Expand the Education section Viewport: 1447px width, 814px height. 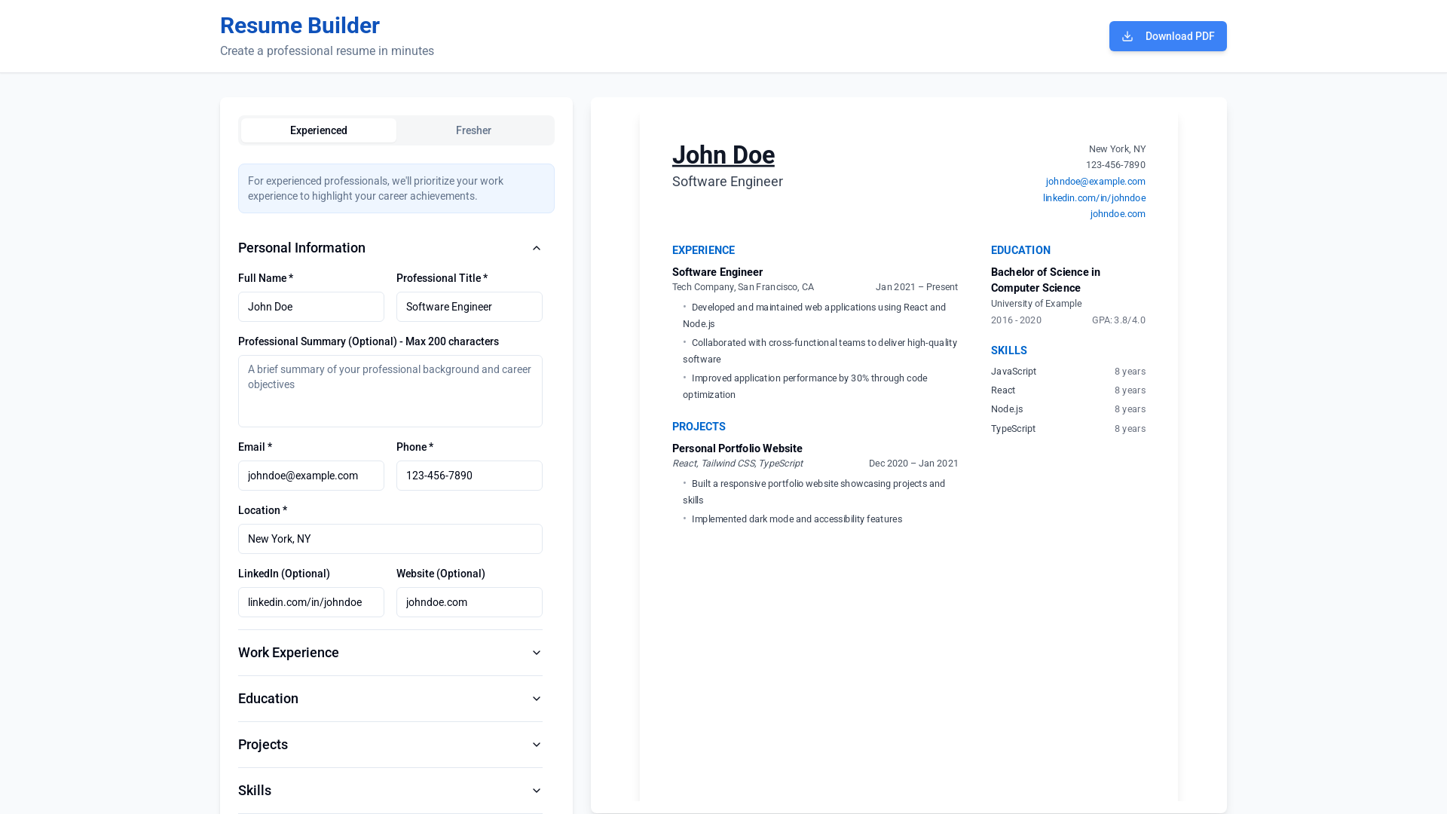[x=390, y=699]
